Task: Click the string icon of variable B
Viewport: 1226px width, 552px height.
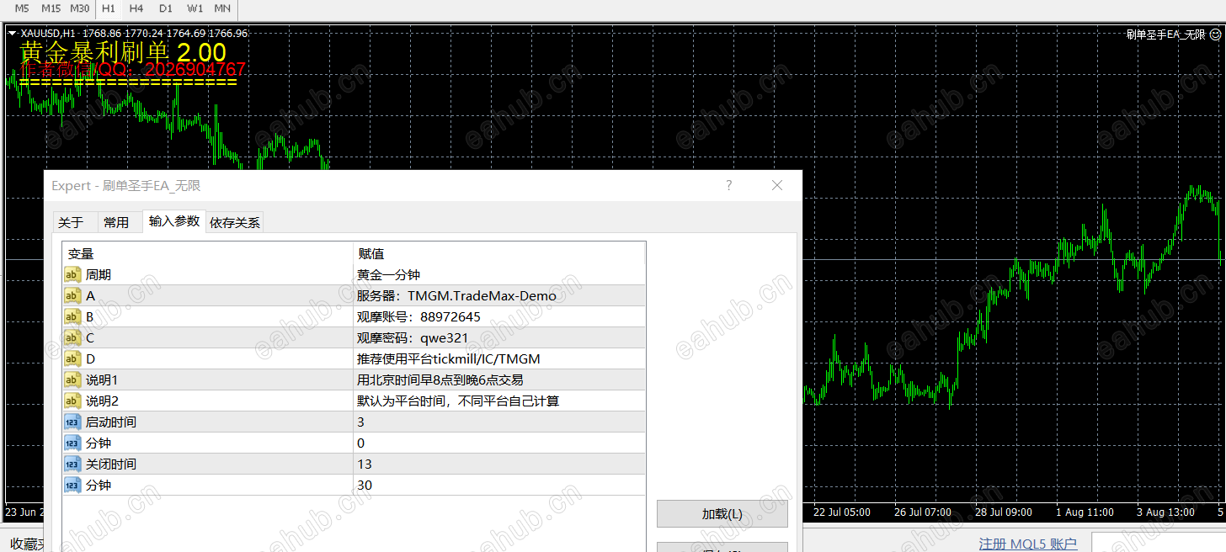Action: pyautogui.click(x=73, y=316)
